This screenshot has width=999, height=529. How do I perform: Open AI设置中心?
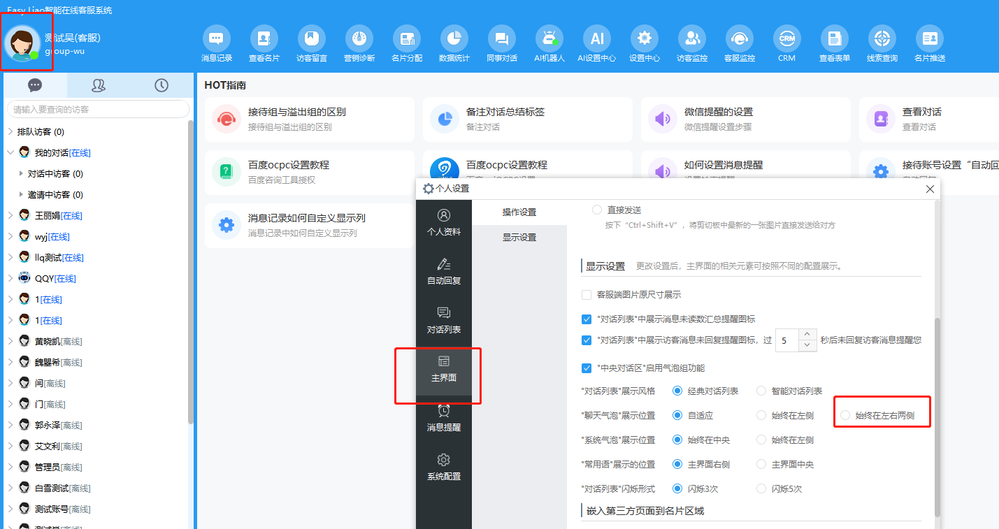point(596,44)
